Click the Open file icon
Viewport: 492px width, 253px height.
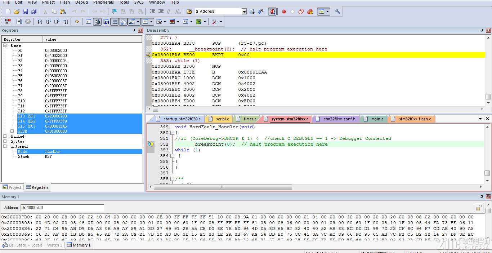(x=17, y=12)
